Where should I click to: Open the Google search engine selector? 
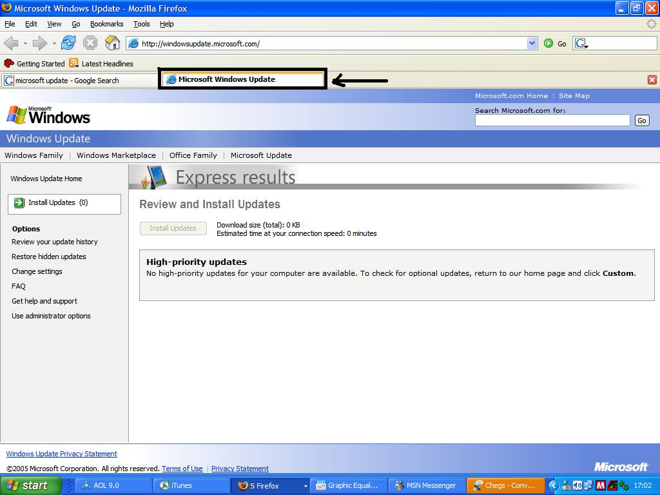coord(582,43)
